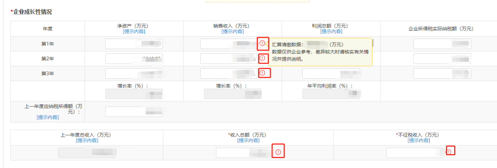The height and width of the screenshot is (168, 497).
Task: Focus the 利润总额 input for 第3年
Action: click(x=331, y=74)
